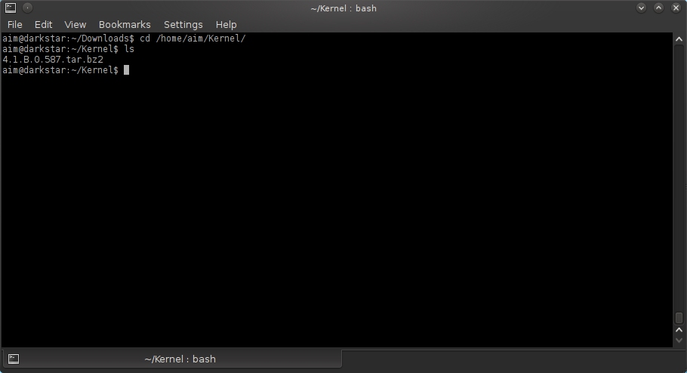Minimize the Konsole window
Screen dimensions: 687x373
click(x=642, y=8)
